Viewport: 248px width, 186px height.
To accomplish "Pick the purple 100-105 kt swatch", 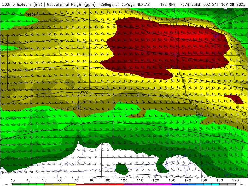I will 128,184.
